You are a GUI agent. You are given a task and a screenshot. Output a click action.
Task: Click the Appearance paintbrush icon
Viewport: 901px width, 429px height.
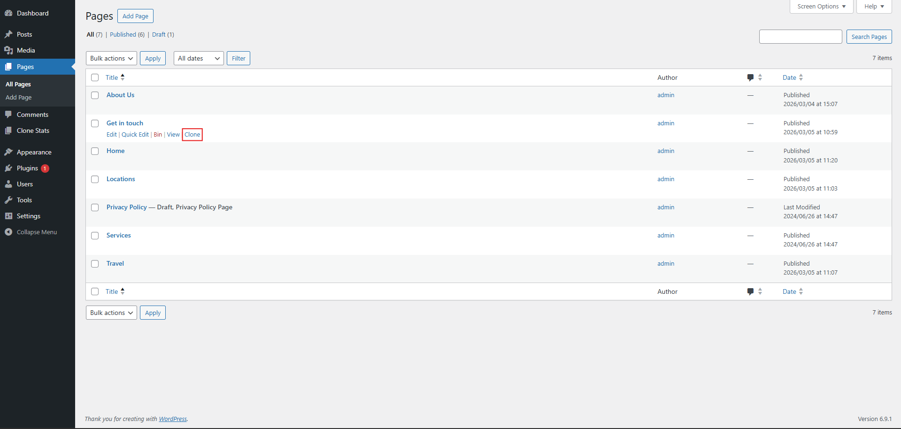(8, 152)
